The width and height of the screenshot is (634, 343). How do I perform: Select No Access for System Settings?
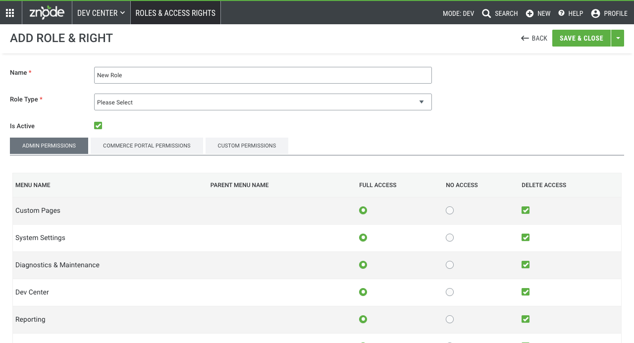(x=450, y=238)
